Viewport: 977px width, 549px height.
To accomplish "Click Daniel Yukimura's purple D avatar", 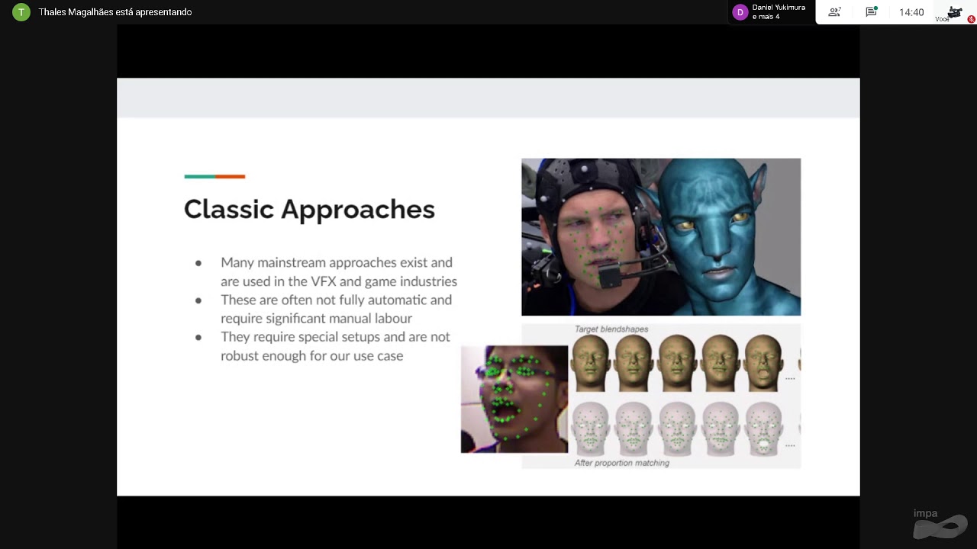I will 740,12.
